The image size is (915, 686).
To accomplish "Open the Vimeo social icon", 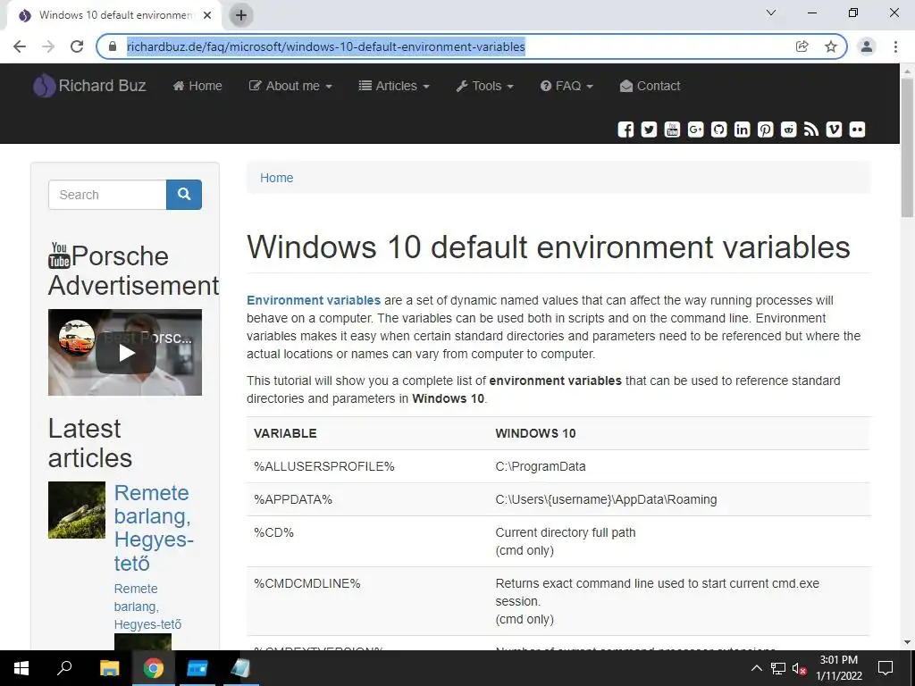I will (834, 130).
